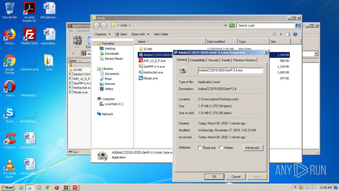Click the Explorer back arrow button

click(x=96, y=25)
